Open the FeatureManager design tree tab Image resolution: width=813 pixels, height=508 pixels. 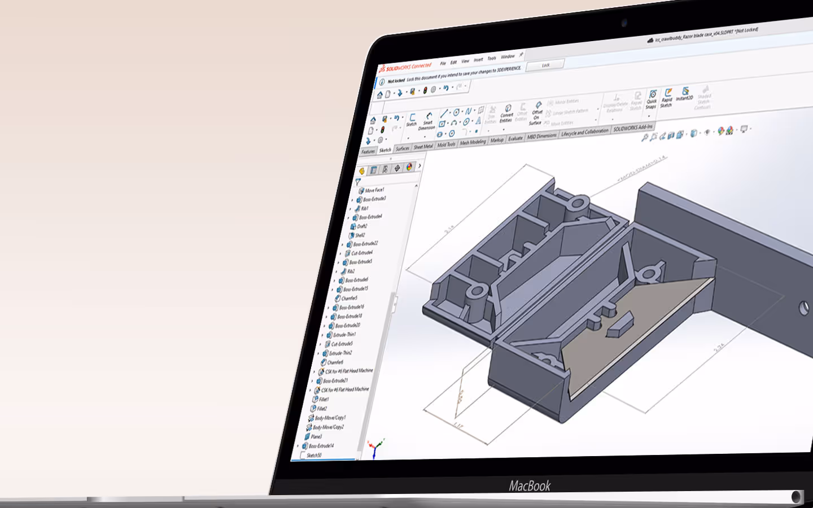[362, 170]
